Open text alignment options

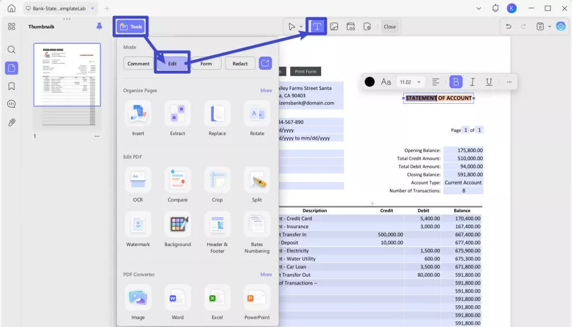pos(436,82)
